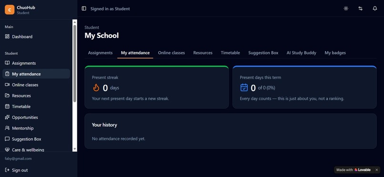Go to Dashboard in sidebar
The height and width of the screenshot is (177, 384).
[36, 37]
